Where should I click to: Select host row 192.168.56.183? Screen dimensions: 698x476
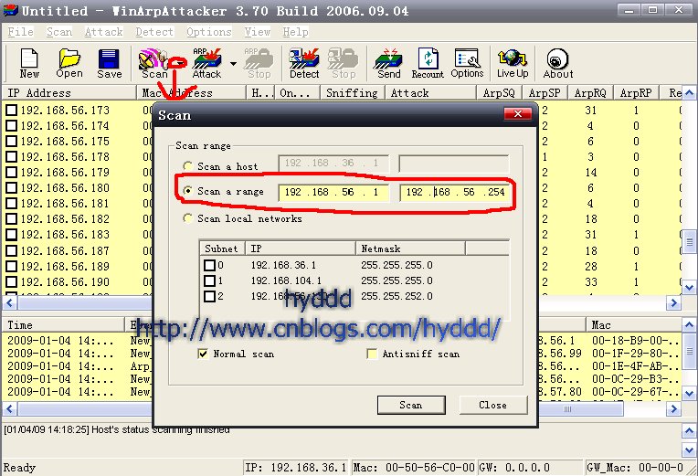(x=343, y=235)
